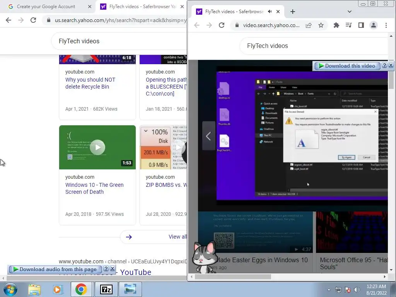The width and height of the screenshot is (396, 297).
Task: Close the Create your Google Account tab
Action: pos(89,7)
